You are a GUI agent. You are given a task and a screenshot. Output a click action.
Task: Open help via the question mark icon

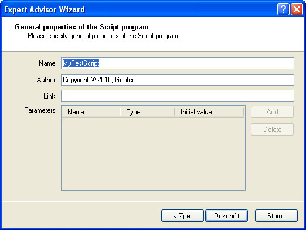pos(283,9)
